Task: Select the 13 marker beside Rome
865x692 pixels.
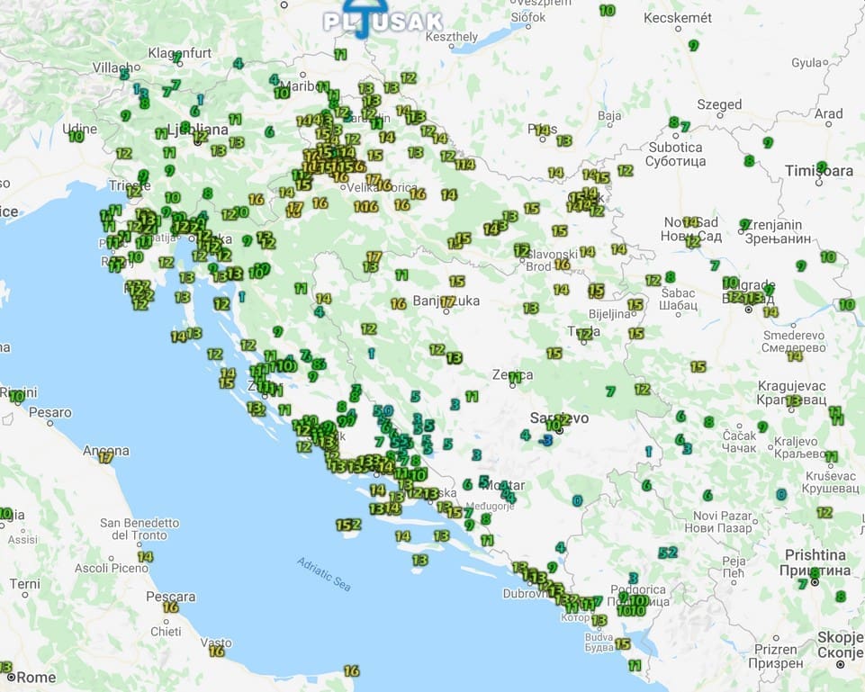Action: tap(5, 668)
